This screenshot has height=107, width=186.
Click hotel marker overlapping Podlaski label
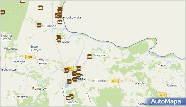click(75, 79)
